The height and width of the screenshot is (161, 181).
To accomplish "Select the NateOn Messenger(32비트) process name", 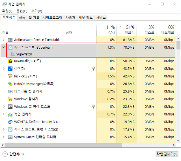I will coord(34,84).
